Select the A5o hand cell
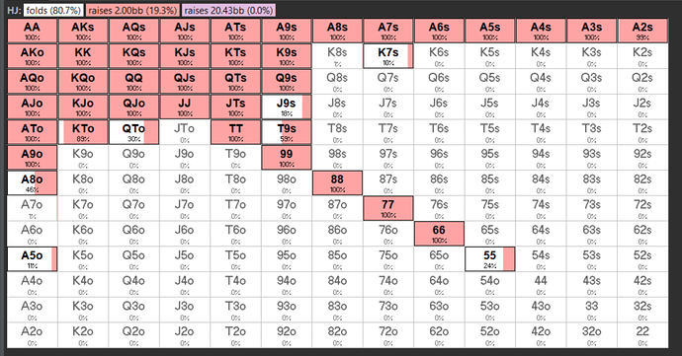The height and width of the screenshot is (356, 682). (x=32, y=259)
